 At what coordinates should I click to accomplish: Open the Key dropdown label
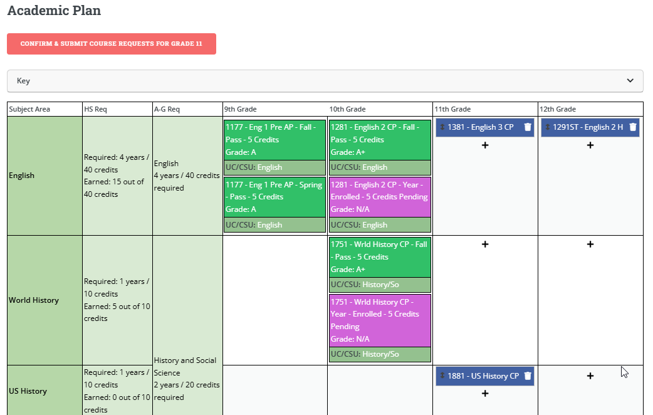pos(24,81)
